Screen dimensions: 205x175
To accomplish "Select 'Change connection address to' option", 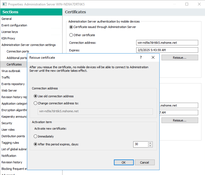I will [x=36, y=103].
